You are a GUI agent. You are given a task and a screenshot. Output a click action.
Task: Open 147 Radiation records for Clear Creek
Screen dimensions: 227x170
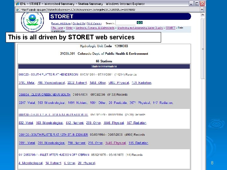coord(163,103)
